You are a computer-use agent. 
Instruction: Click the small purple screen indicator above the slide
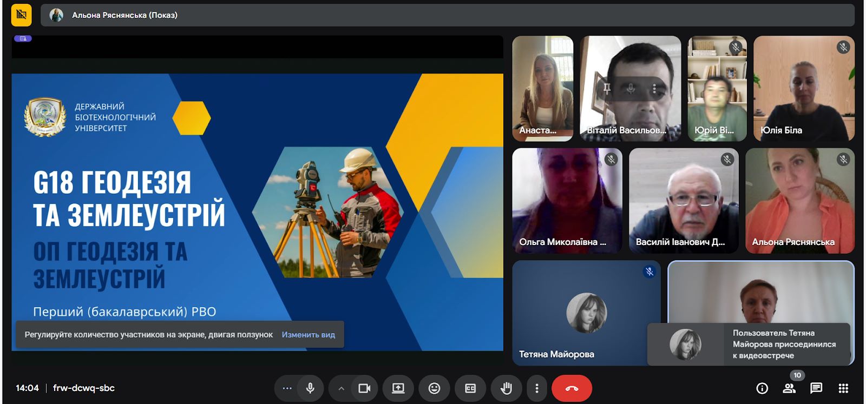click(23, 38)
